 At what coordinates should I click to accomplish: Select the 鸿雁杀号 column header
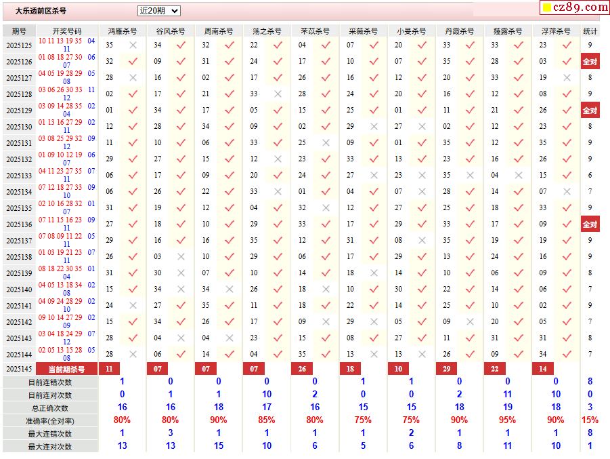point(122,31)
